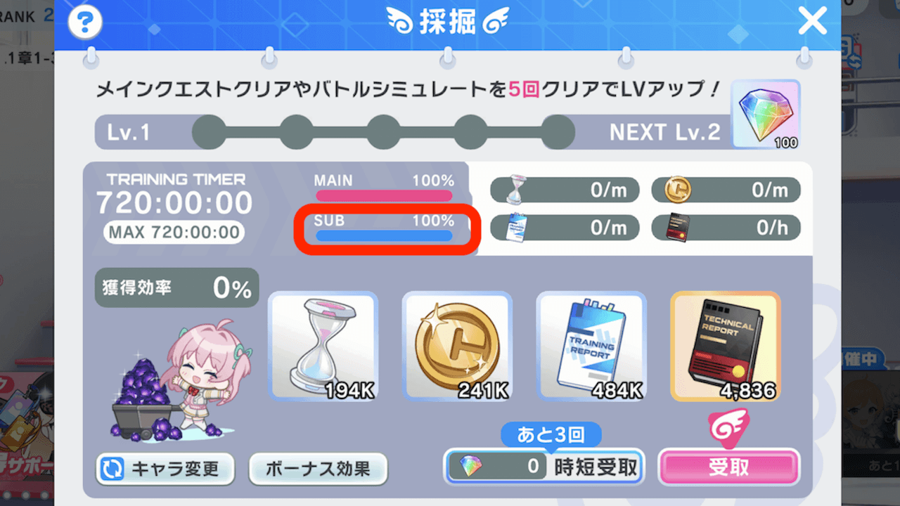Open the help question mark icon

85,22
